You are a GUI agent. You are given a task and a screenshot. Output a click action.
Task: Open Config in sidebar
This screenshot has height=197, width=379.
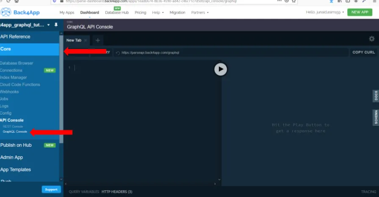click(x=6, y=113)
